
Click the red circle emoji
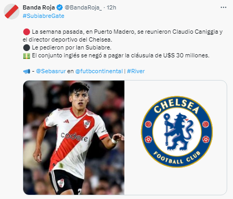tap(26, 32)
